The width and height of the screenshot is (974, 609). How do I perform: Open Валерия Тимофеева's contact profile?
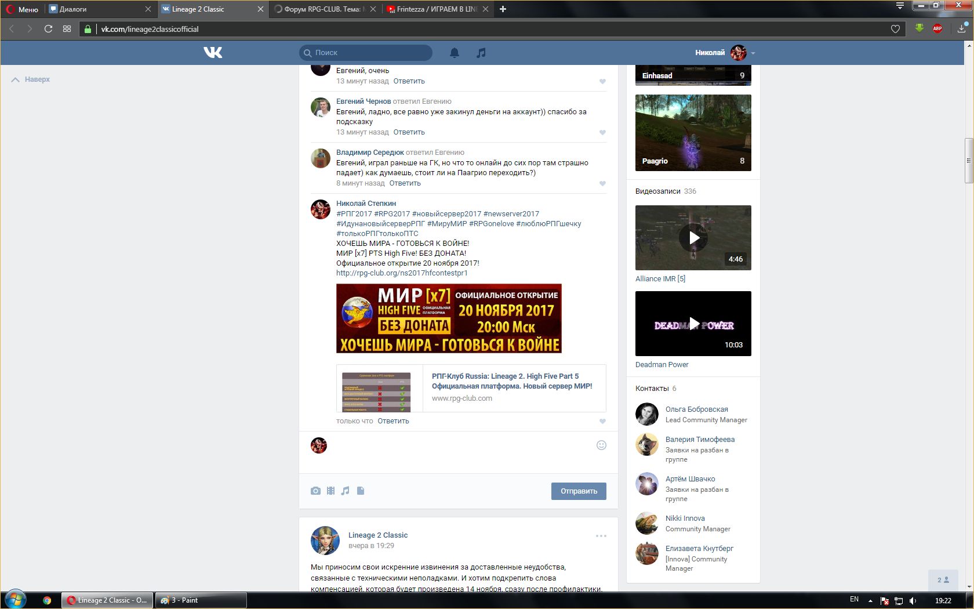tap(700, 440)
